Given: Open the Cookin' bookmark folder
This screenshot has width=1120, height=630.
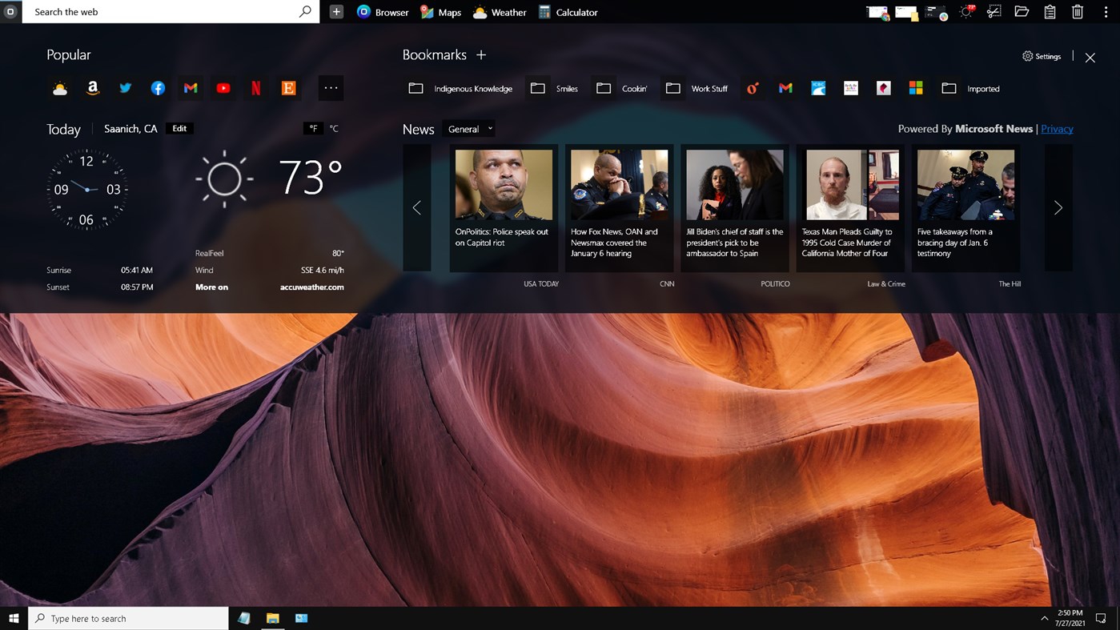Looking at the screenshot, I should pos(621,88).
